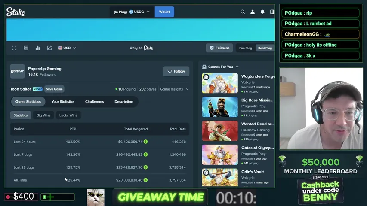Select the Lucky Wins sub-tab
This screenshot has height=206, width=367.
coord(68,115)
